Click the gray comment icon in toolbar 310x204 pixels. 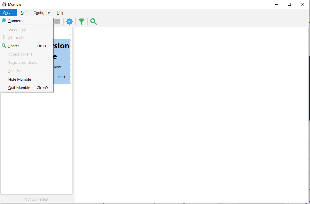pos(58,21)
